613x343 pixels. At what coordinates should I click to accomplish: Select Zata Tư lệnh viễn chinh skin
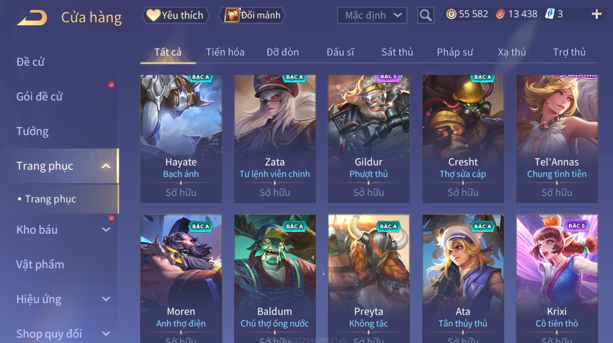tap(275, 139)
